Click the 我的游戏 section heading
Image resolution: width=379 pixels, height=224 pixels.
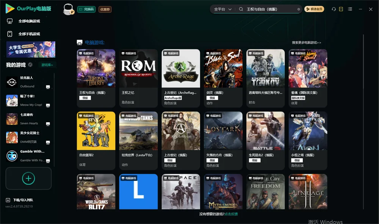point(16,65)
